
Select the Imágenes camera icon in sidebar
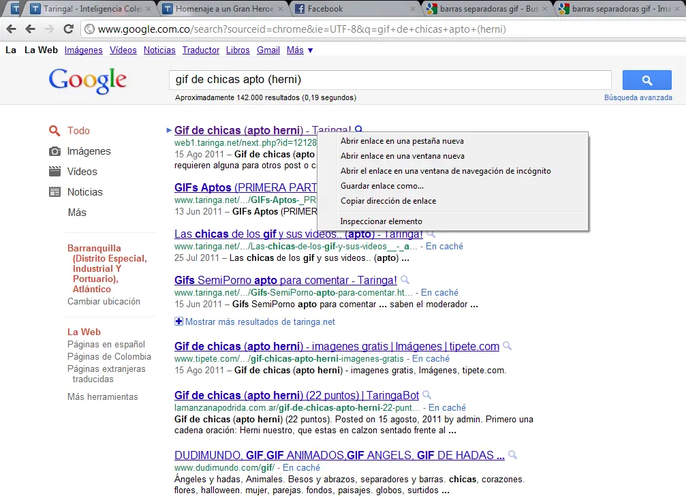(x=54, y=151)
